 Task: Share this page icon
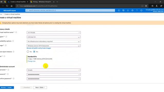click(x=161, y=6)
